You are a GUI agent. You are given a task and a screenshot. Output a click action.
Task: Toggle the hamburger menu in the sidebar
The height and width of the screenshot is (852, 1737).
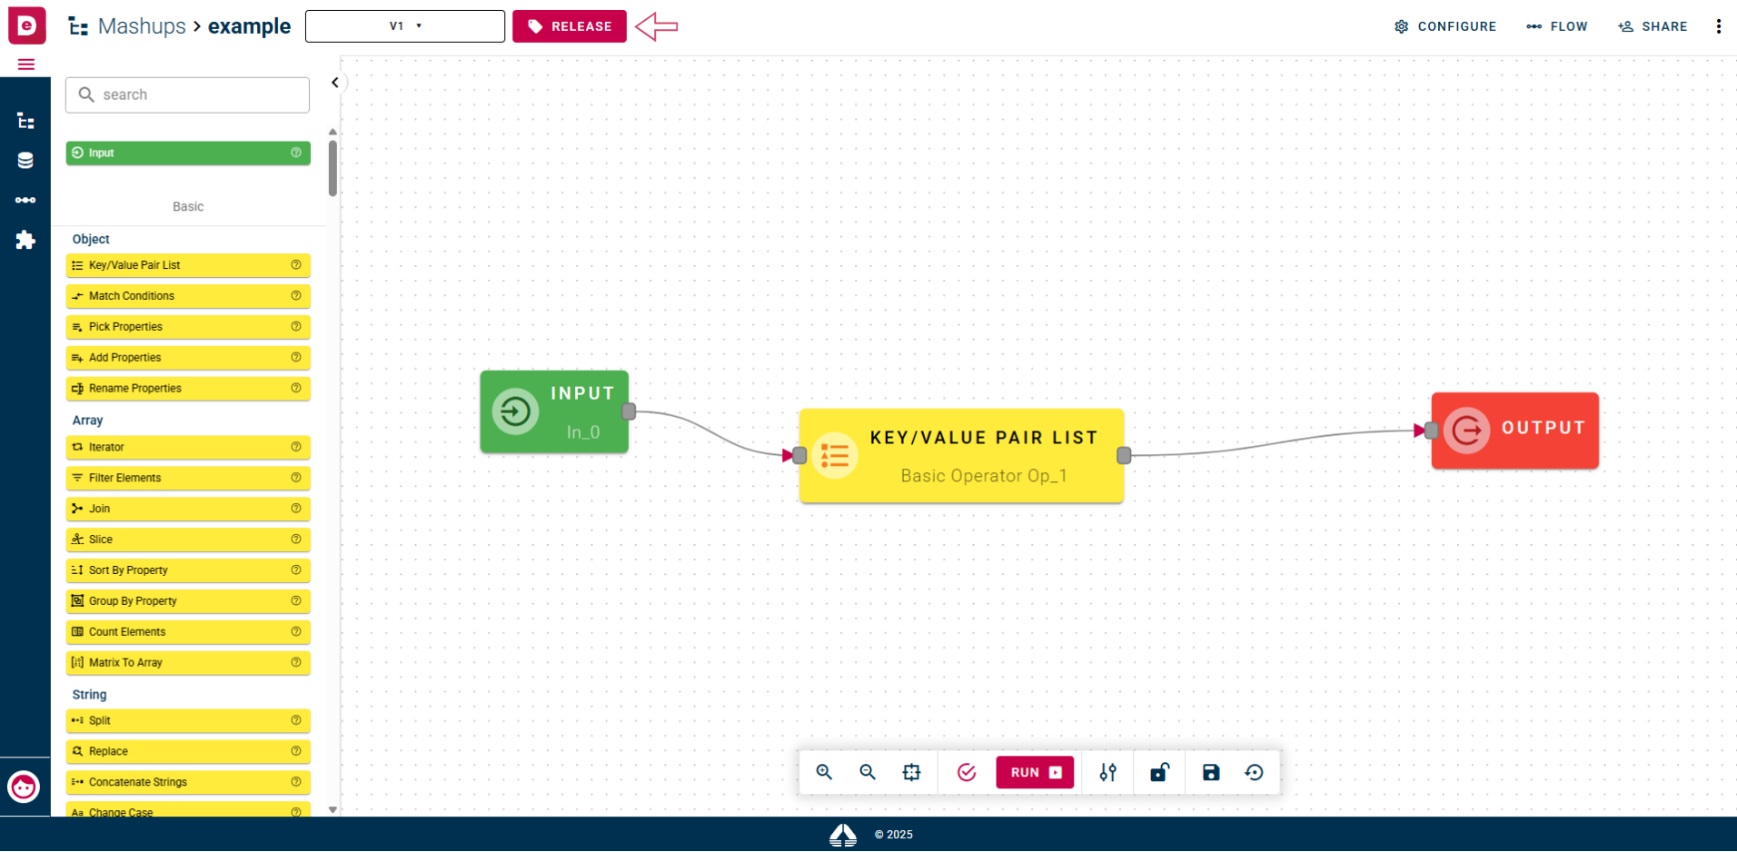pyautogui.click(x=26, y=64)
